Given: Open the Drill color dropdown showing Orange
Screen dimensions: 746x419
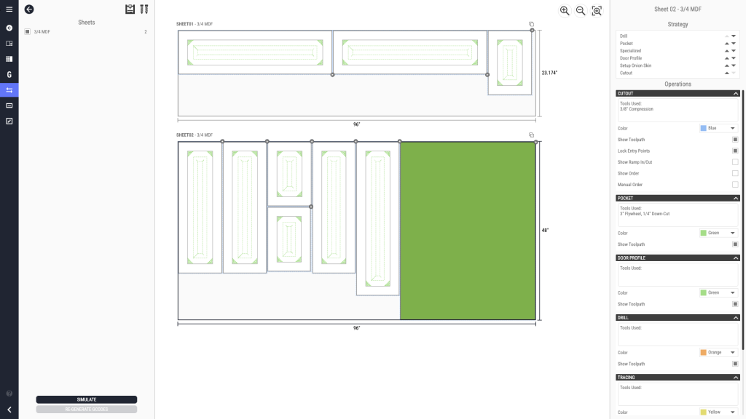Looking at the screenshot, I should tap(718, 352).
